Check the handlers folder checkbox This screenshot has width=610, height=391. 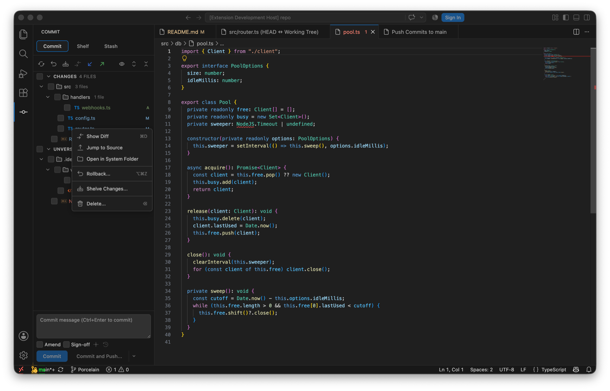coord(57,97)
